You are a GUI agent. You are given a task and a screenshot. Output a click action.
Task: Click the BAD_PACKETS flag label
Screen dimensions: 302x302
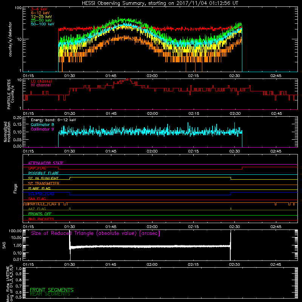tap(41, 219)
